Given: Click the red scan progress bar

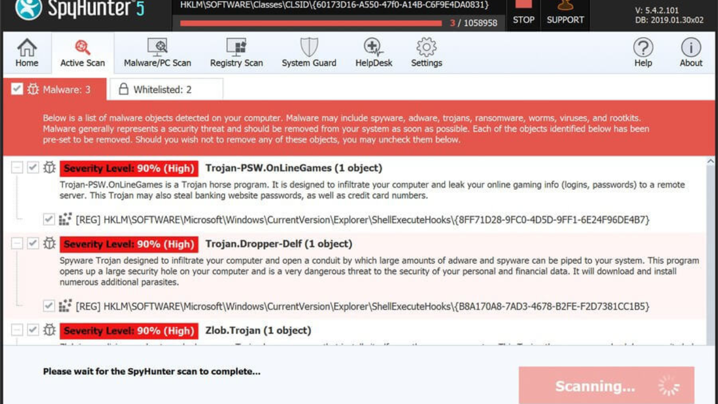Looking at the screenshot, I should pyautogui.click(x=311, y=24).
